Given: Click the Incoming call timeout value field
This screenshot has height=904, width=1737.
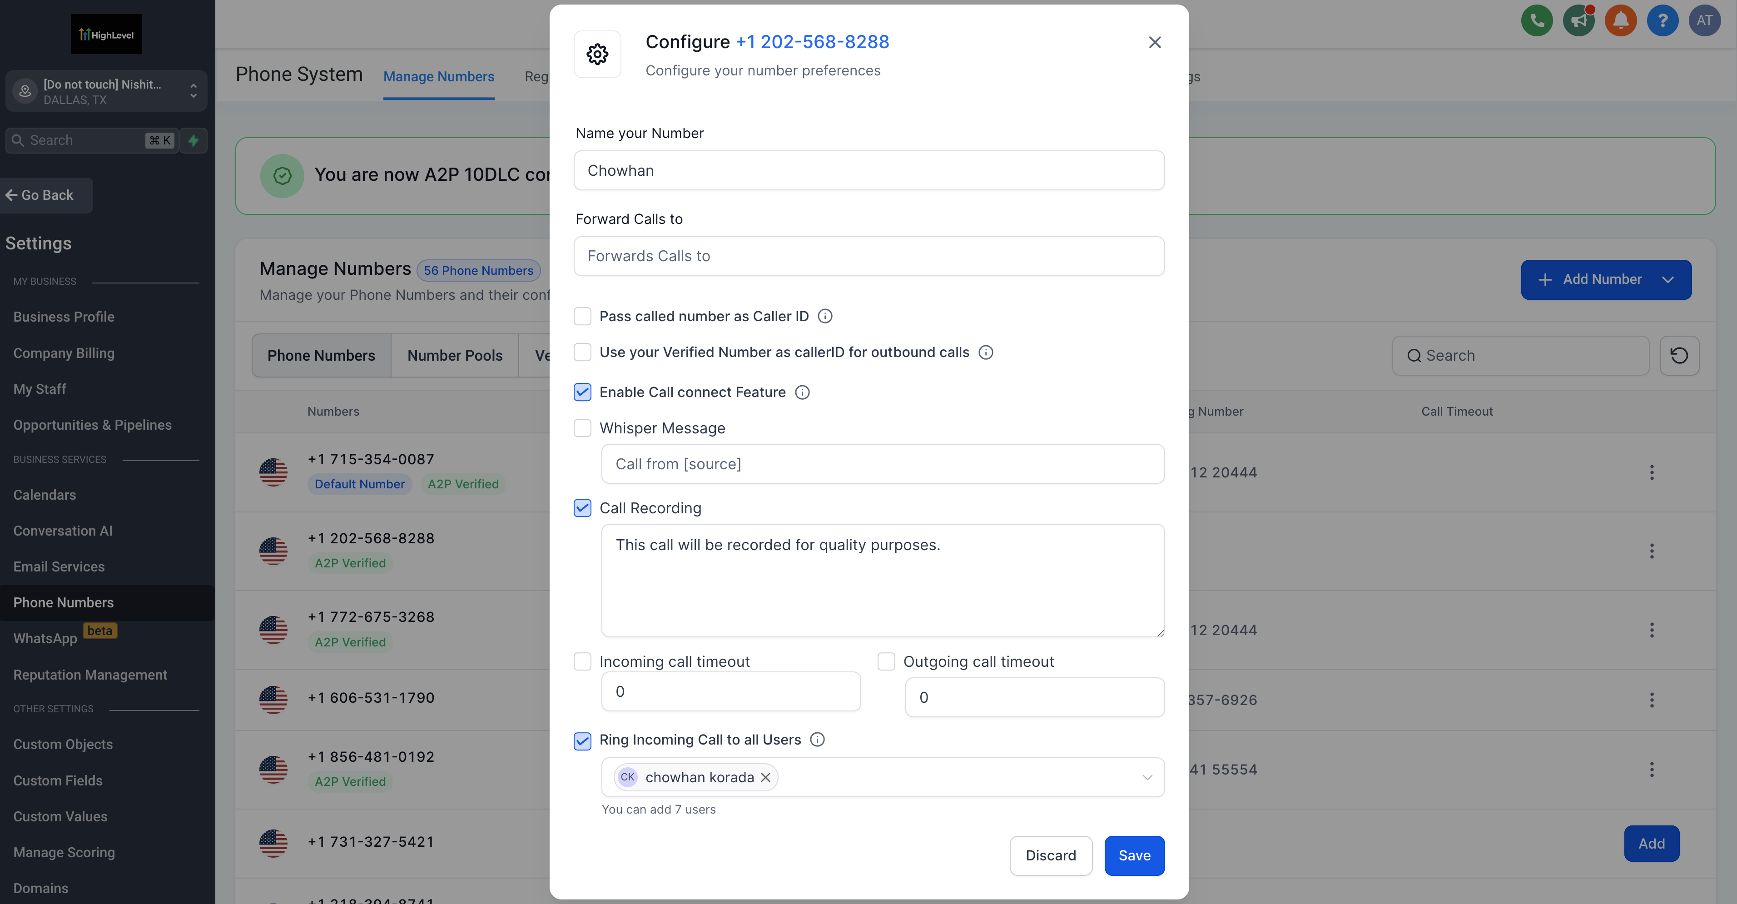Looking at the screenshot, I should coord(731,692).
